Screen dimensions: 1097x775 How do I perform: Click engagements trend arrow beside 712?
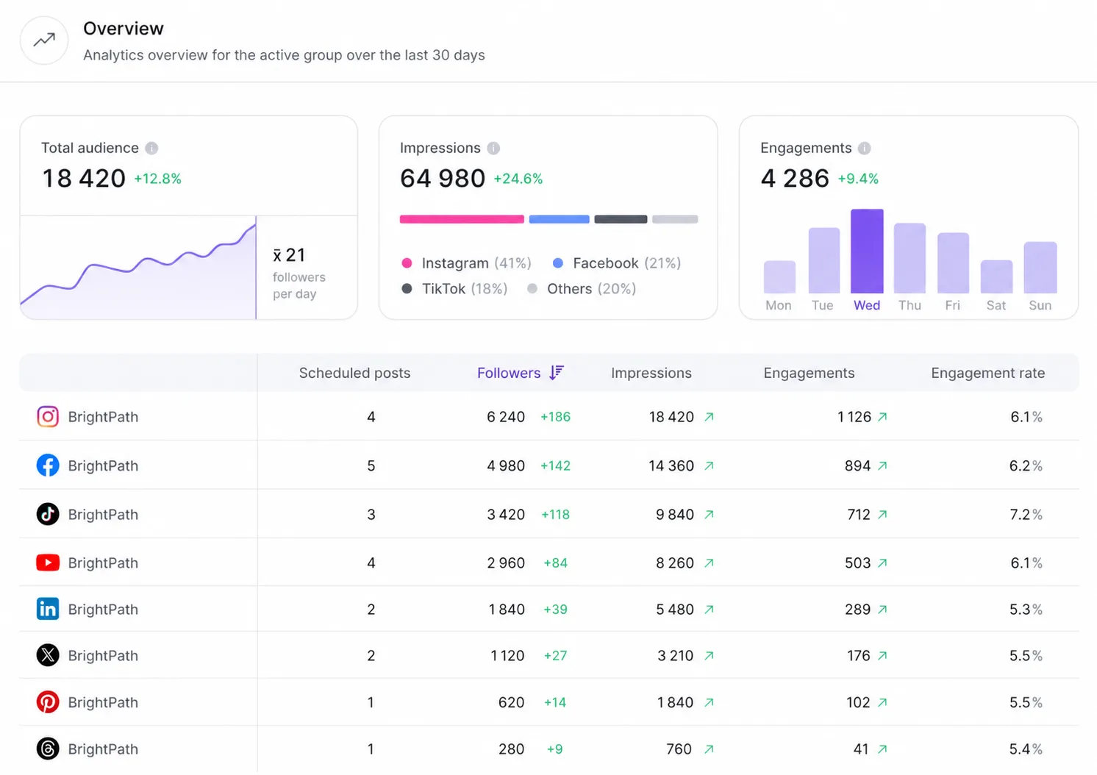882,515
